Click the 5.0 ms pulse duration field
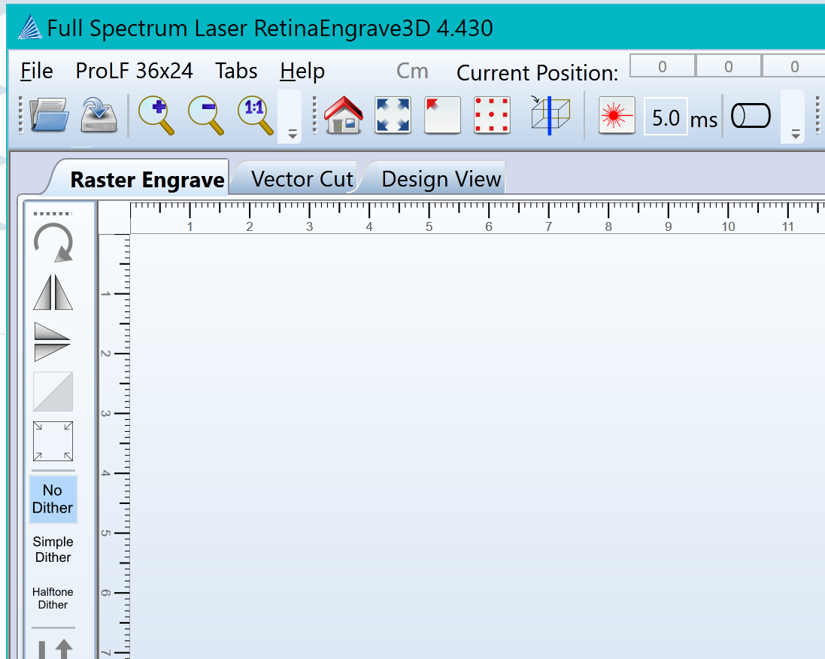Image resolution: width=825 pixels, height=659 pixels. [666, 117]
